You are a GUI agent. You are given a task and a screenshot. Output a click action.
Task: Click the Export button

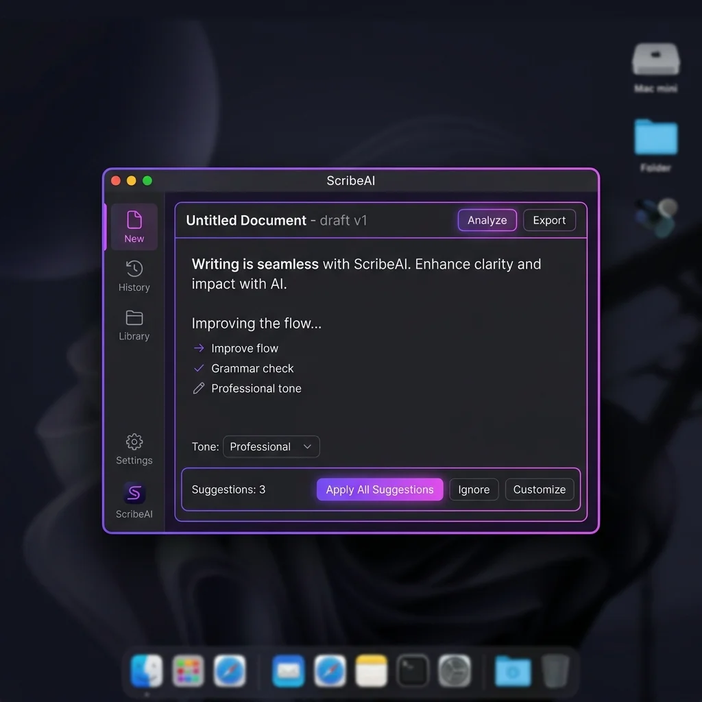pyautogui.click(x=549, y=220)
